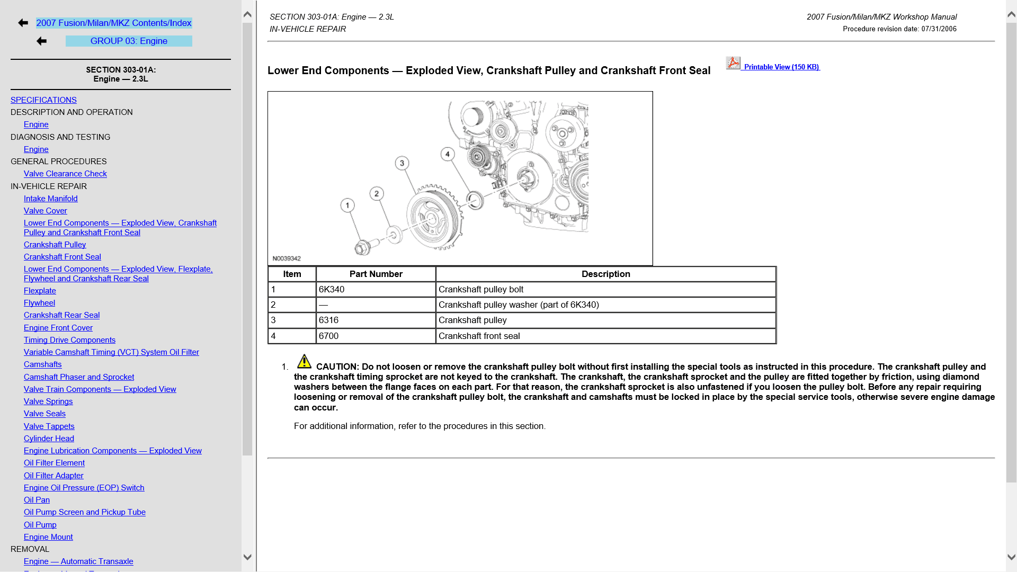Screen dimensions: 1017x572
Task: Open Crankshaft Rear Seal link
Action: 61,315
